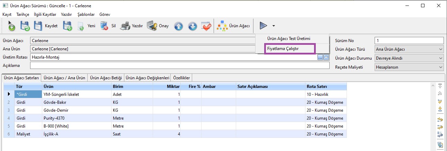Viewport: 447px width, 151px height.
Task: Open the Reçete Maliyeti dropdown
Action: coord(409,67)
